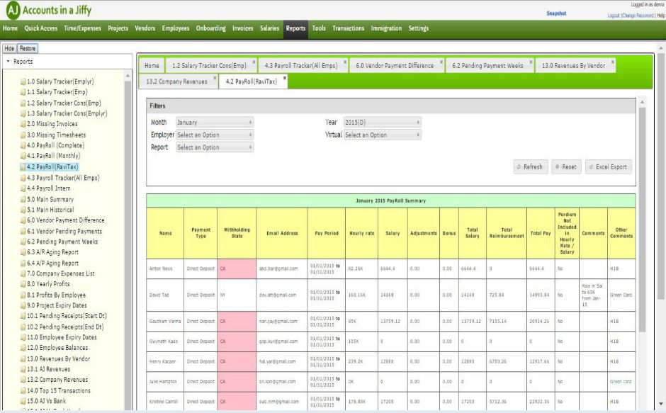Switch to the Home report tab
The image size is (666, 413).
(x=152, y=66)
